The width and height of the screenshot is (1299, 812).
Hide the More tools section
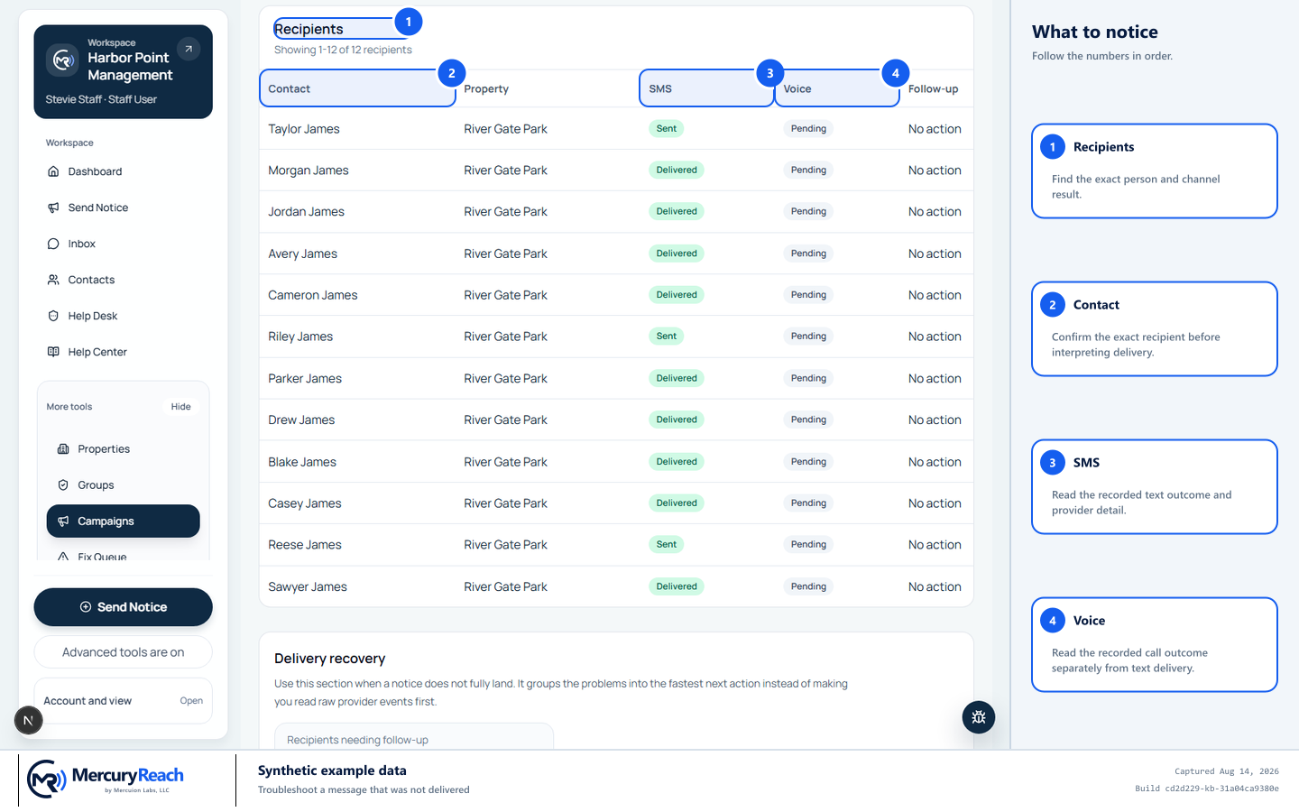click(180, 407)
